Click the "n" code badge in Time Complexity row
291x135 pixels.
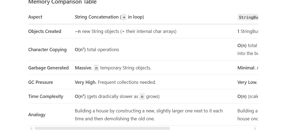pyautogui.click(x=142, y=97)
